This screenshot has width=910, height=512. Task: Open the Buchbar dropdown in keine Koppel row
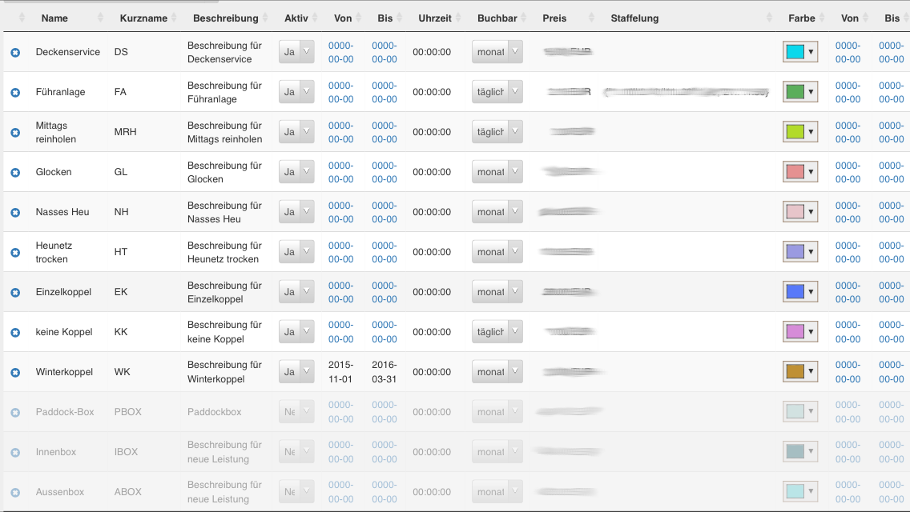pos(497,332)
